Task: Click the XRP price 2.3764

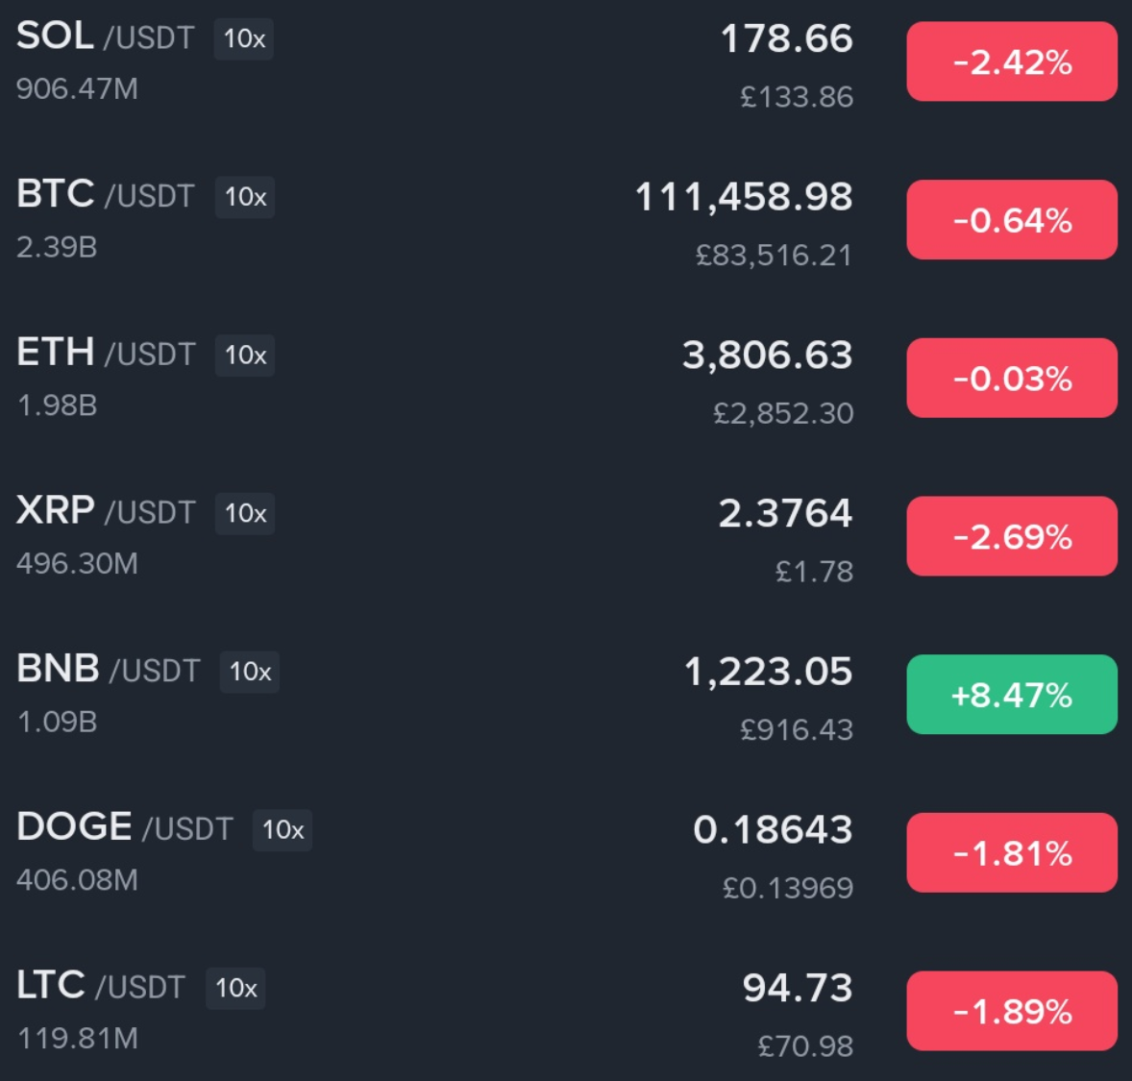Action: coord(785,513)
